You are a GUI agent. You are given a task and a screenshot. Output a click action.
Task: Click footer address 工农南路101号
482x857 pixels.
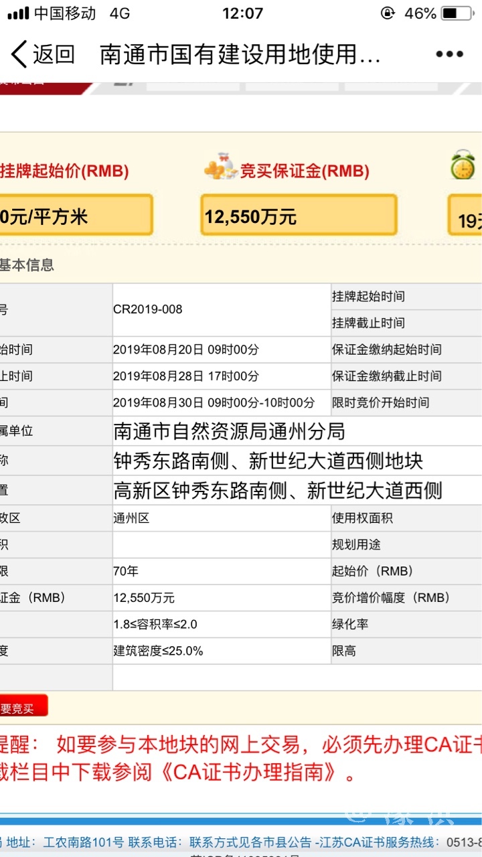pyautogui.click(x=83, y=842)
